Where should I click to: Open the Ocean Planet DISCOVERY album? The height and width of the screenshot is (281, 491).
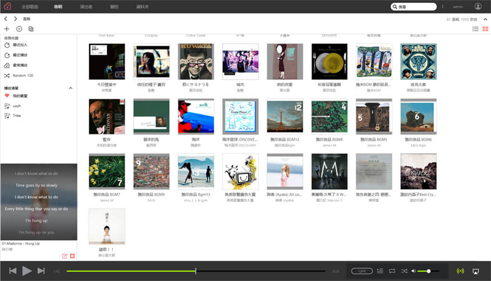point(240,117)
